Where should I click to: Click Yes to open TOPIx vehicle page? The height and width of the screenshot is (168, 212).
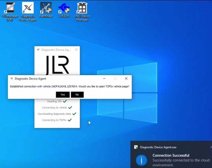click(63, 95)
